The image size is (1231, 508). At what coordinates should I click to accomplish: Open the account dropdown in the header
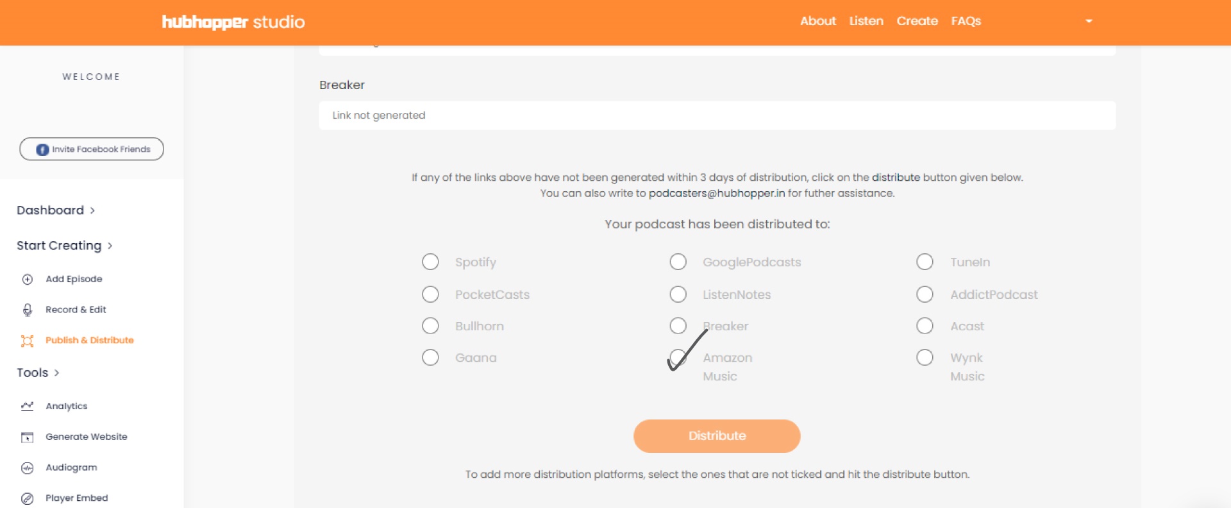click(1088, 21)
